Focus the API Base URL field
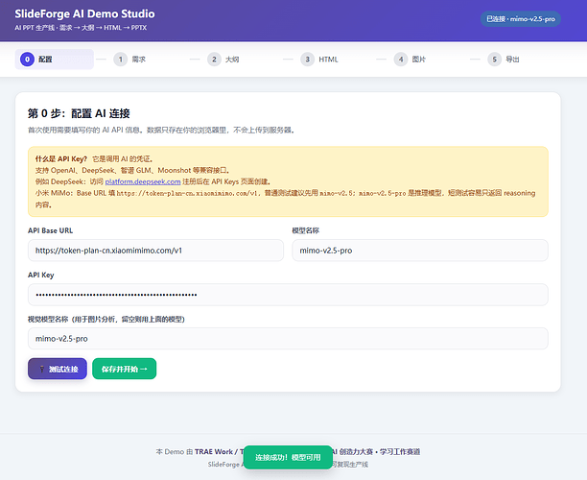The height and width of the screenshot is (480, 587). [155, 251]
